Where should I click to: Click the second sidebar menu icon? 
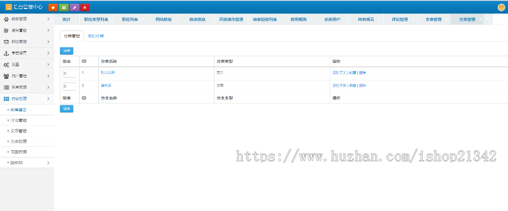pyautogui.click(x=6, y=30)
